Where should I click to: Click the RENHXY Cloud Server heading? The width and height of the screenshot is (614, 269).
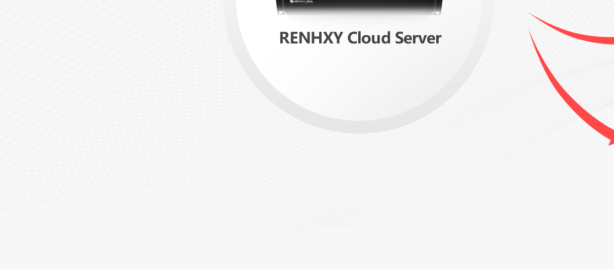tap(360, 38)
